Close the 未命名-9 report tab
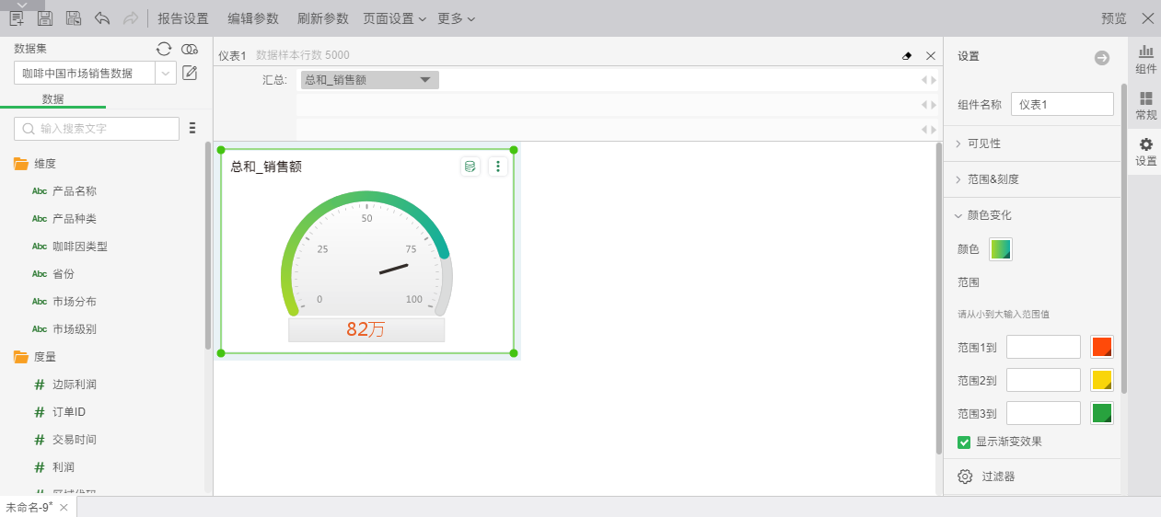The height and width of the screenshot is (517, 1161). (64, 508)
